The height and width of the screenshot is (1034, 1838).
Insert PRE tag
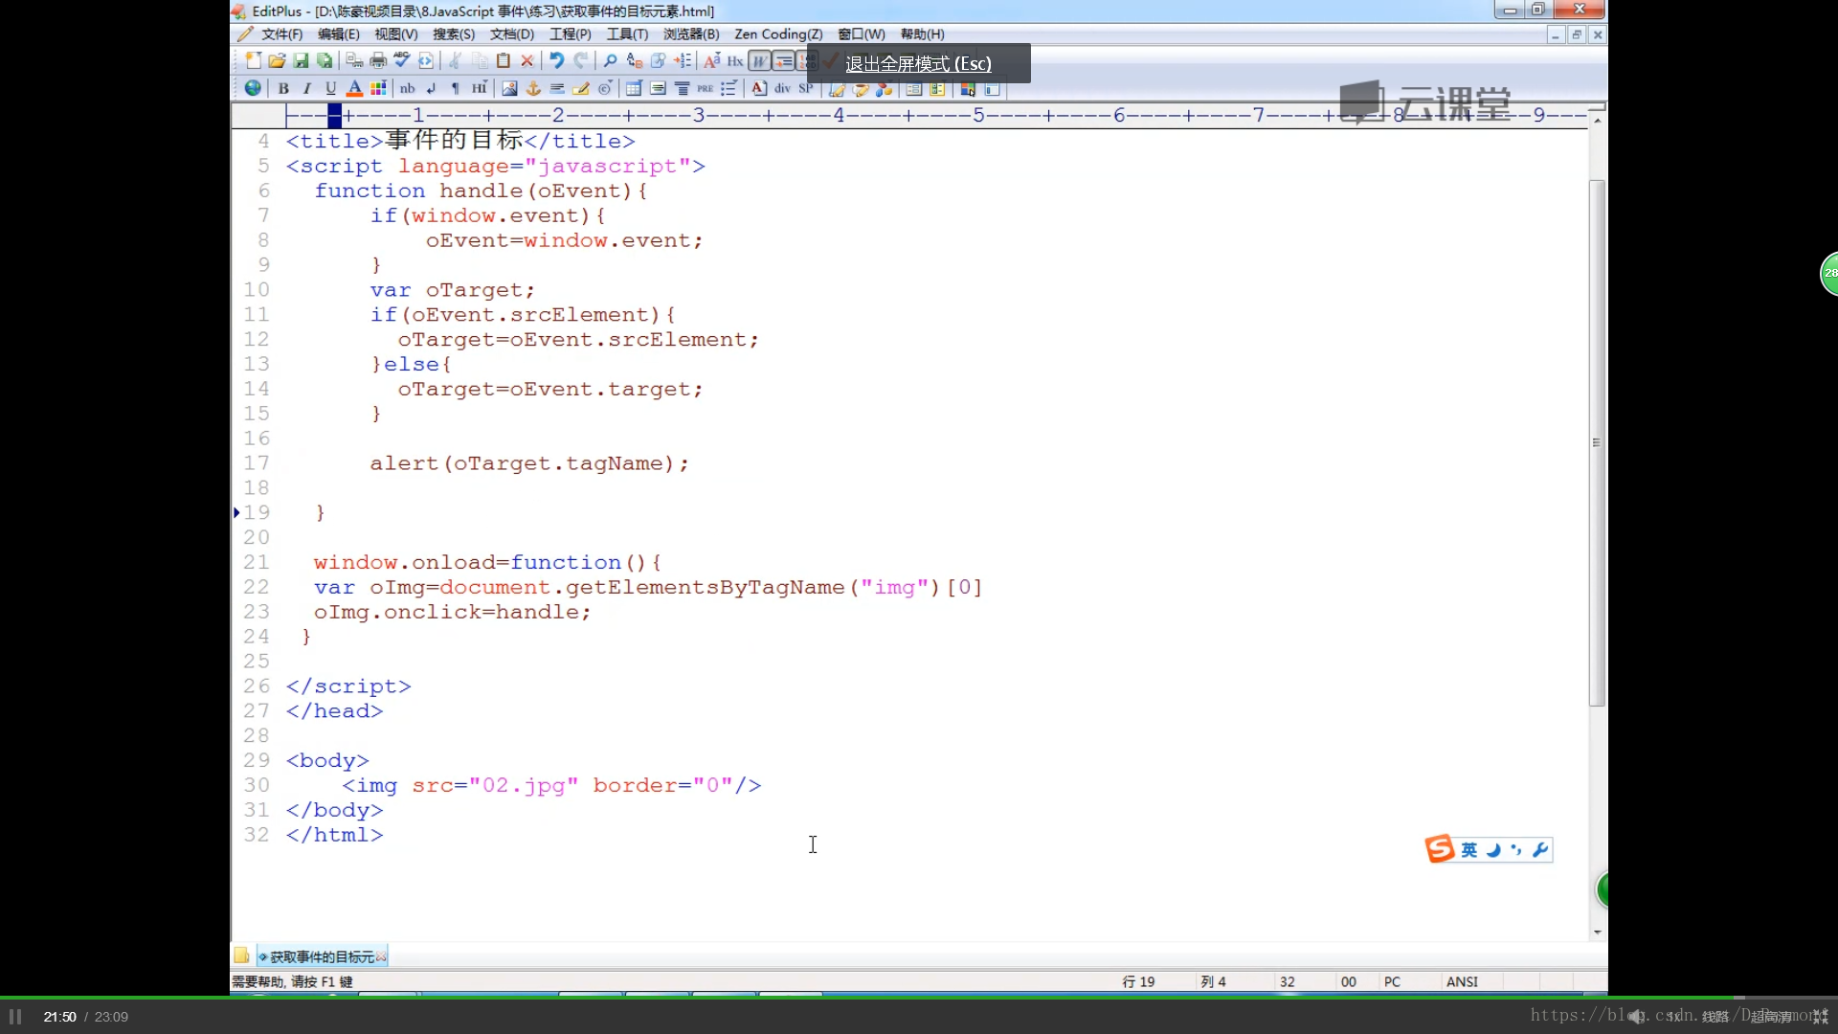click(x=706, y=88)
